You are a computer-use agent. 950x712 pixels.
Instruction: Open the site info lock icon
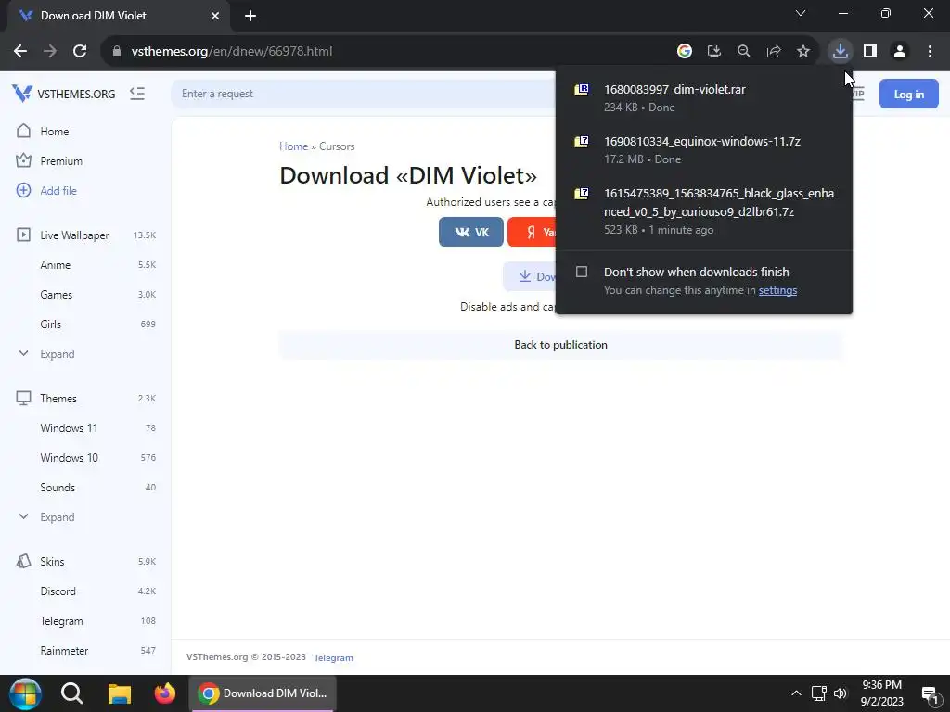click(117, 52)
